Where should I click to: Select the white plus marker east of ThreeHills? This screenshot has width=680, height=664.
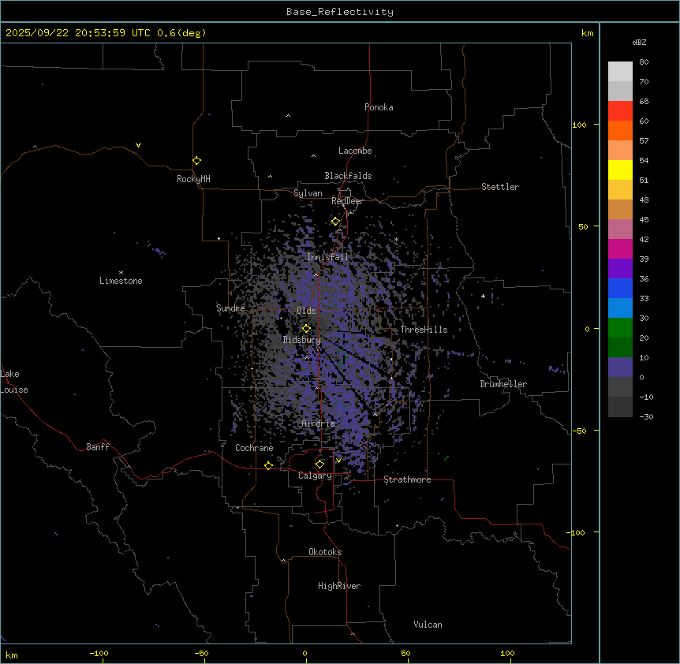click(x=484, y=296)
